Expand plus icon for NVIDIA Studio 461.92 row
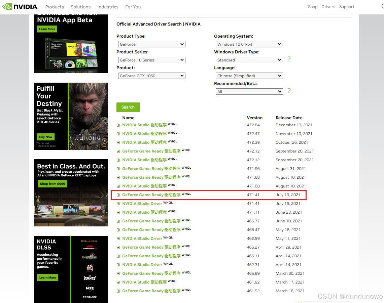Screen dimensions: 384x303 [x=118, y=282]
